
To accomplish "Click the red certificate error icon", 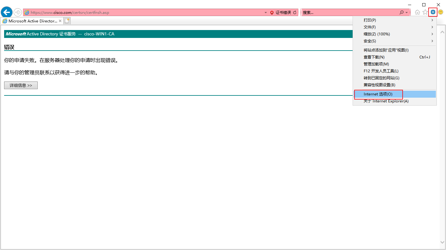I will point(272,13).
